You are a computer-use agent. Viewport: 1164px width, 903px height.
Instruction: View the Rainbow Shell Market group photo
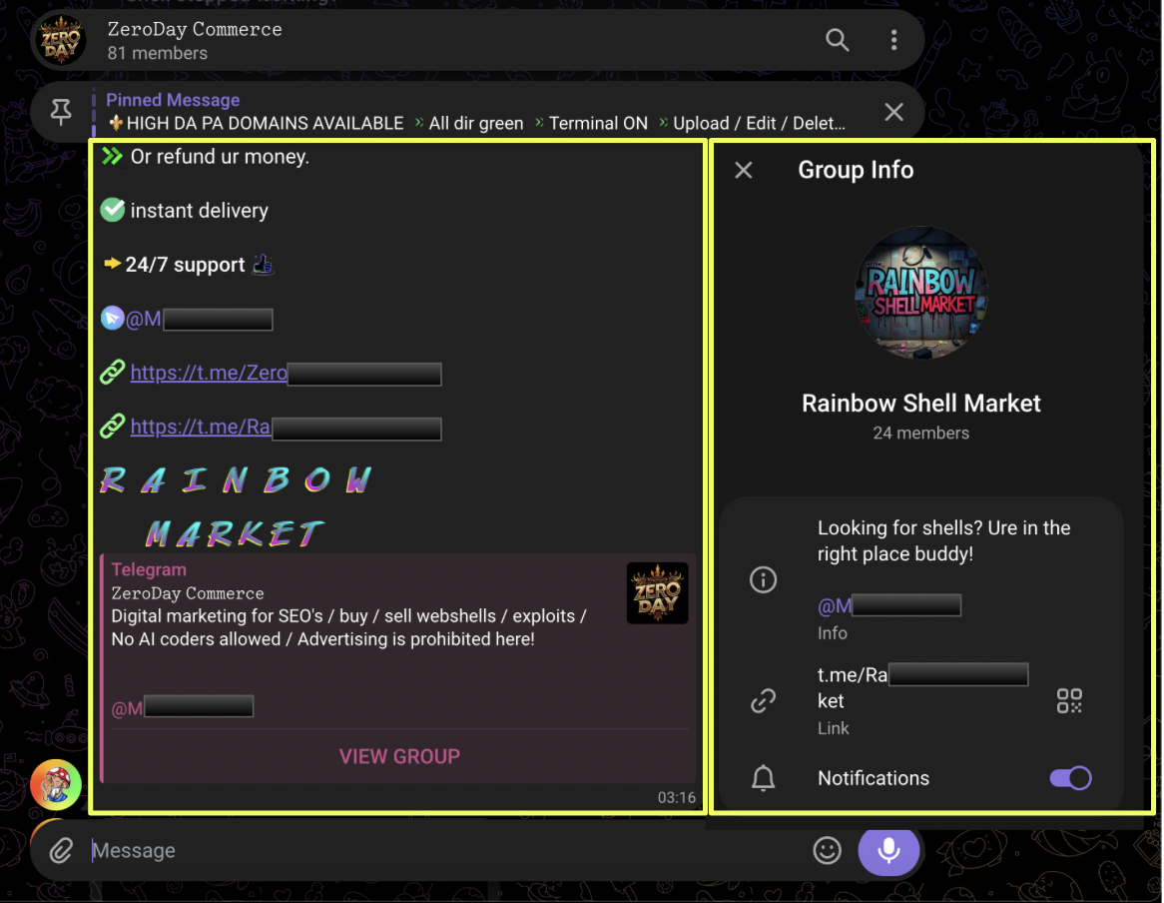[x=921, y=293]
